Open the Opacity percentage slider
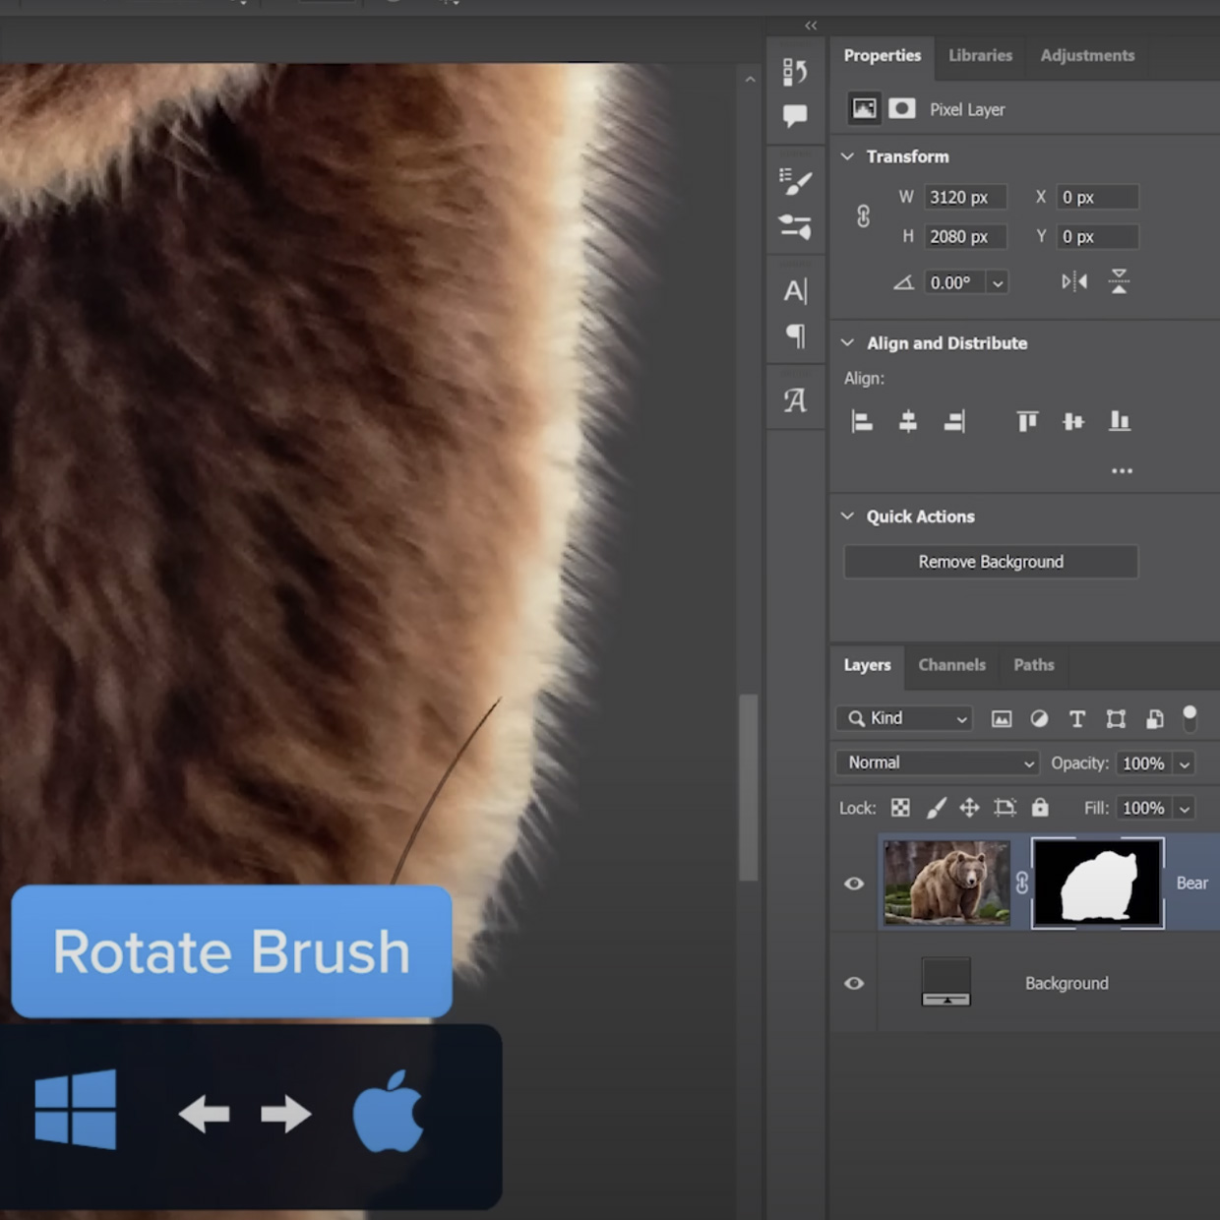 [1186, 763]
